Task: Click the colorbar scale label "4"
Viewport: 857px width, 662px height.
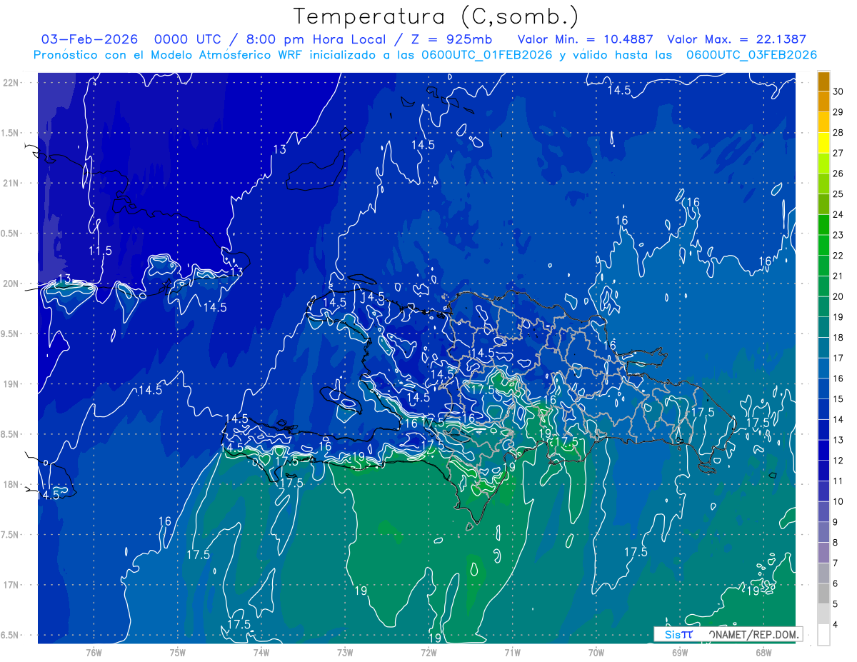Action: [836, 625]
